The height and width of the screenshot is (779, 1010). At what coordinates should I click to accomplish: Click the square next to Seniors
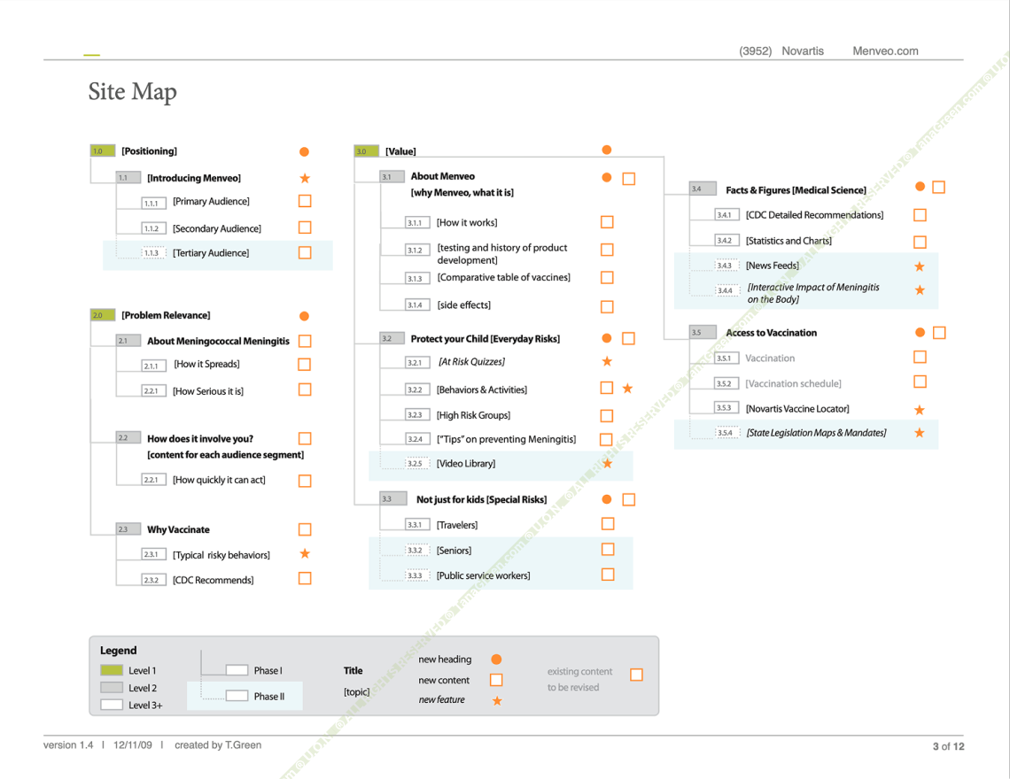coord(608,549)
